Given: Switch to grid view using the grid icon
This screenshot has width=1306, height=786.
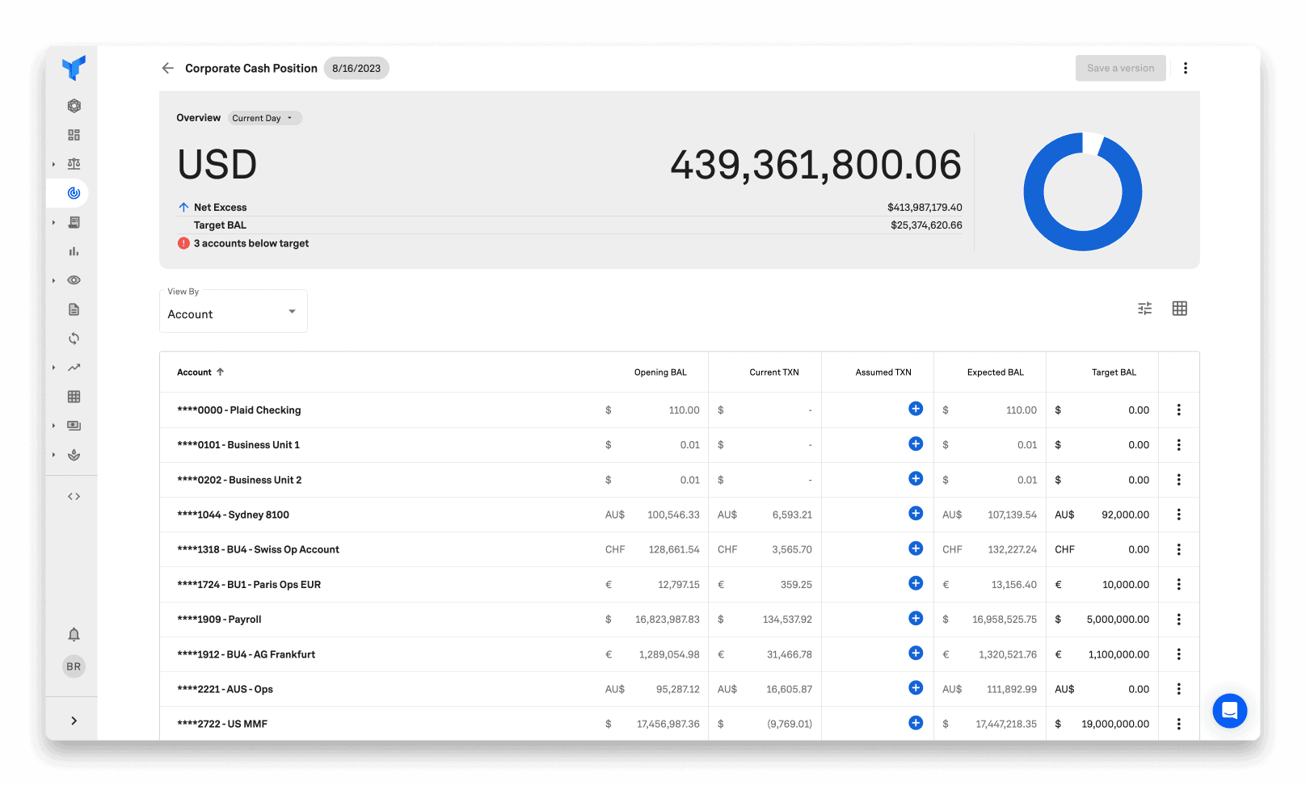Looking at the screenshot, I should (x=1179, y=308).
